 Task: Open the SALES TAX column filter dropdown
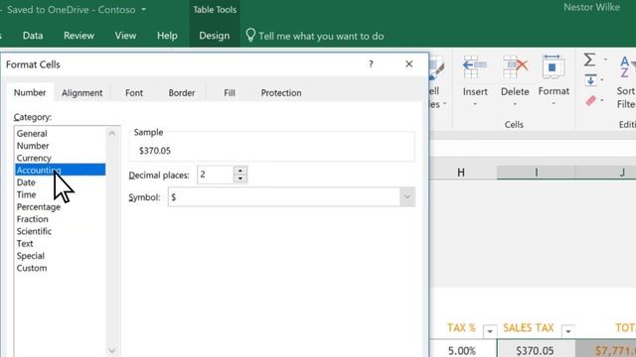click(x=567, y=331)
